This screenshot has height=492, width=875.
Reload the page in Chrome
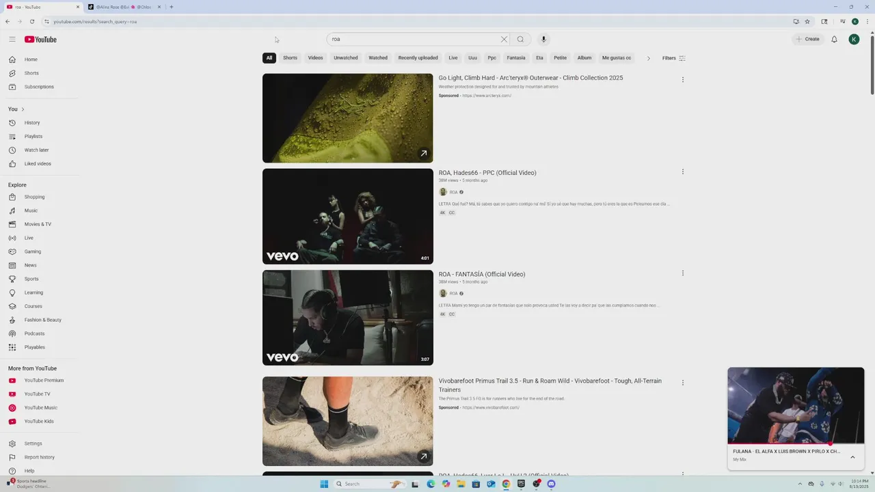point(31,21)
